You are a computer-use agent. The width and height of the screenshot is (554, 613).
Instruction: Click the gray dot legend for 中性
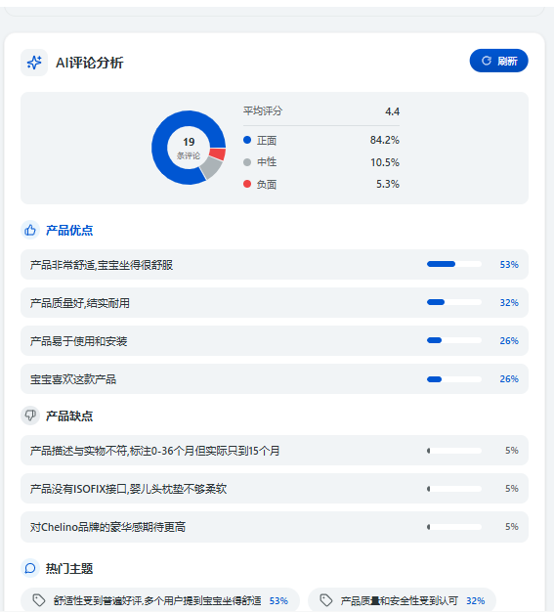tap(247, 162)
